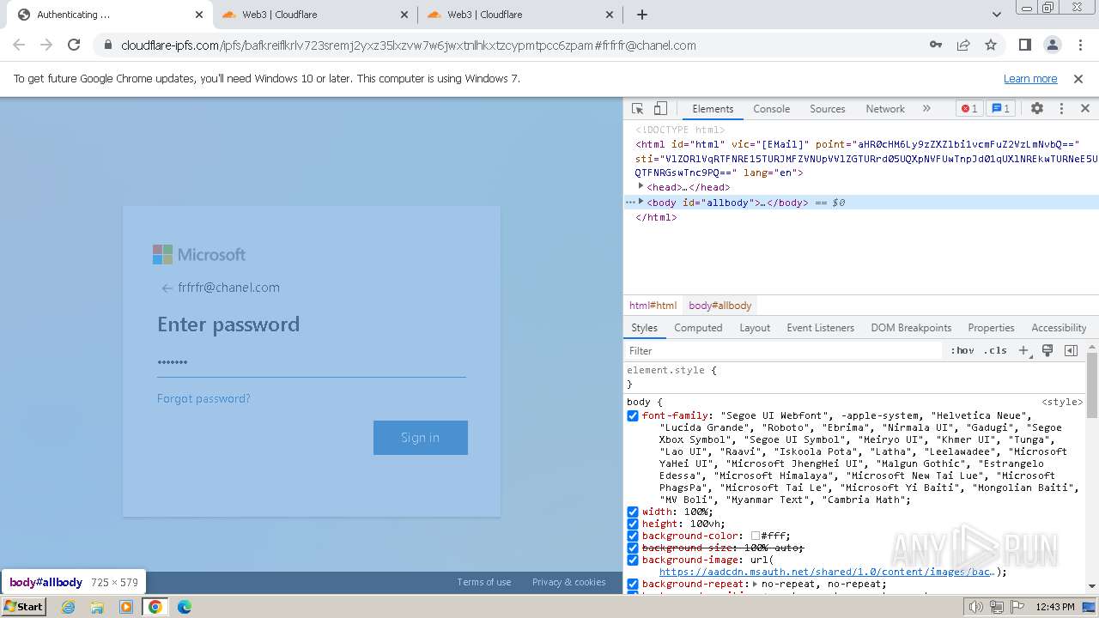The width and height of the screenshot is (1099, 618).
Task: Open the Properties tab
Action: pos(991,328)
